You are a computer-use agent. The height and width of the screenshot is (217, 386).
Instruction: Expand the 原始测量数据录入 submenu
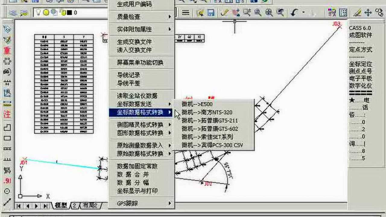click(x=141, y=145)
